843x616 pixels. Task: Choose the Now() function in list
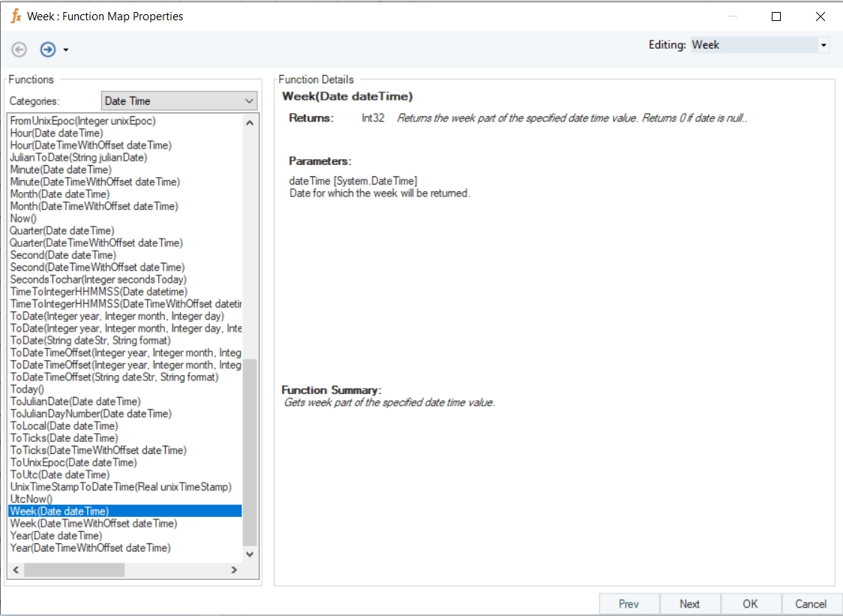click(23, 218)
